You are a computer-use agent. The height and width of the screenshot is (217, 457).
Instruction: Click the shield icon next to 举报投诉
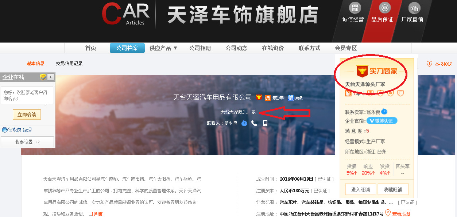pos(429,64)
